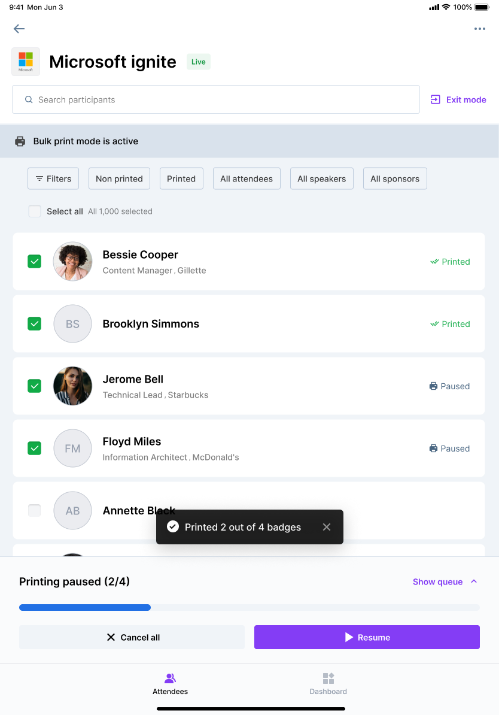This screenshot has height=715, width=499.
Task: Click the bulk print printer icon
Action: [20, 141]
